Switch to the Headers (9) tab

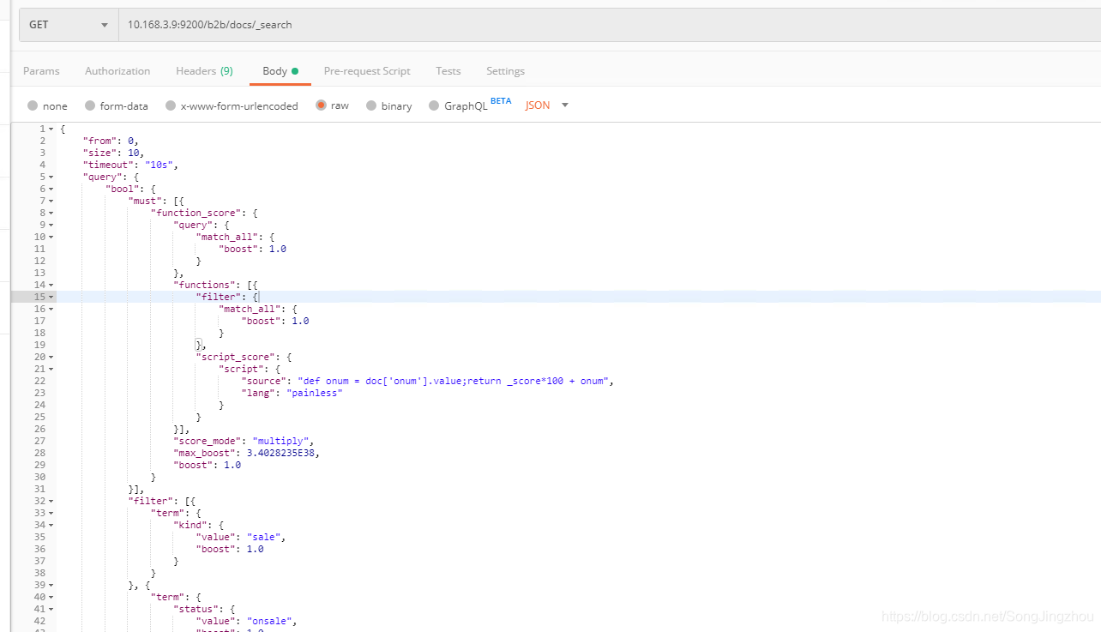204,70
